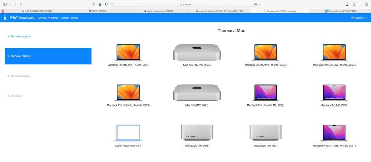Select Mac Studio M1 Max image
The width and height of the screenshot is (371, 162).
click(265, 132)
